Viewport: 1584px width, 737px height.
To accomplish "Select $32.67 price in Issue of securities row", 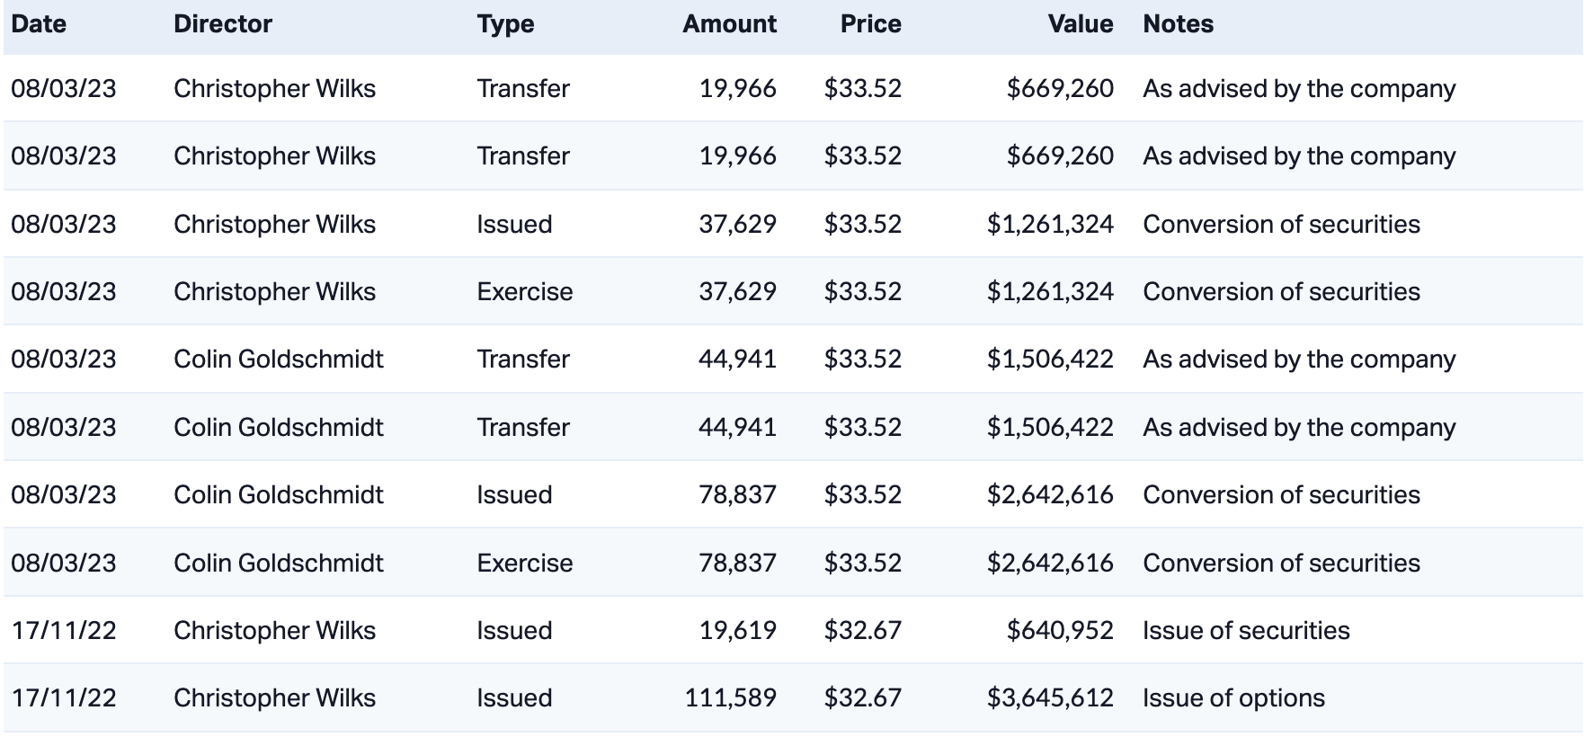I will pyautogui.click(x=862, y=630).
